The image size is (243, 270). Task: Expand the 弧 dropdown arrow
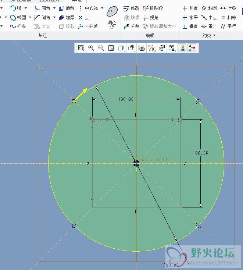click(x=26, y=8)
